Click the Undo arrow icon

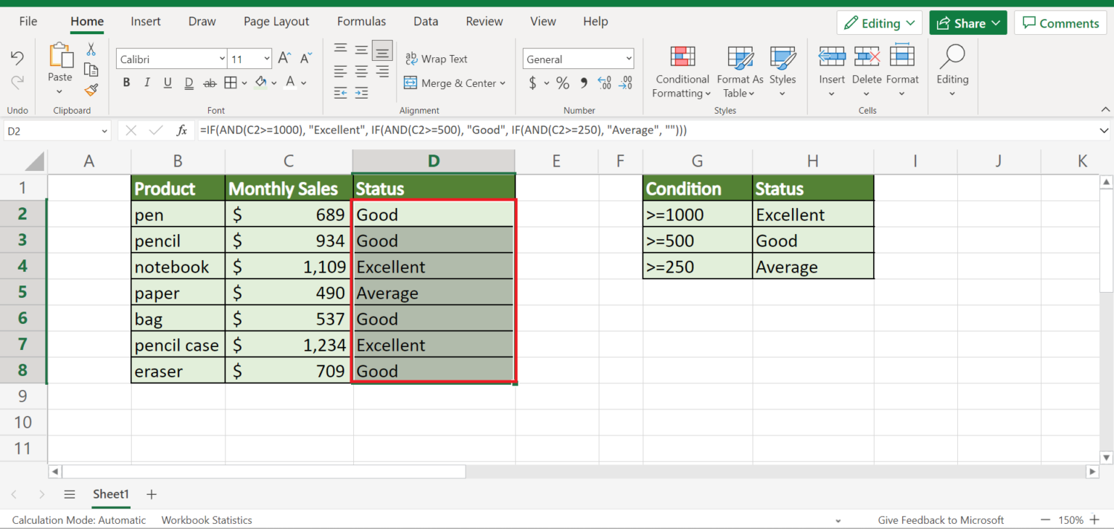17,59
